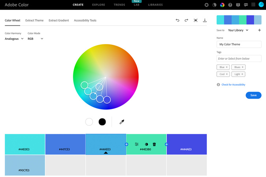Switch to Extract Gradient tab

pos(59,20)
